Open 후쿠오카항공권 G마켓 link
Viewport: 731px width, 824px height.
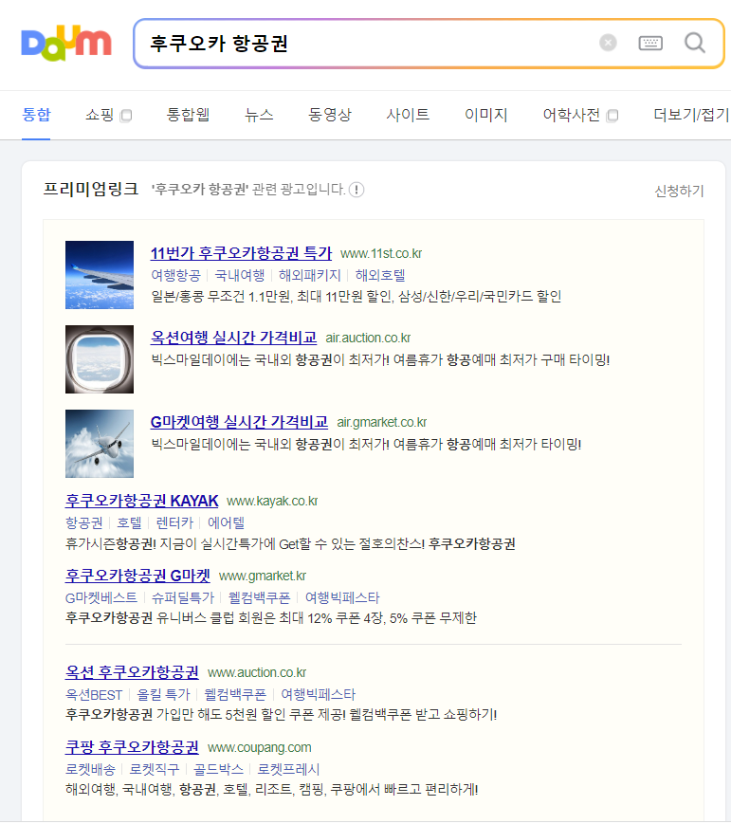coord(137,576)
